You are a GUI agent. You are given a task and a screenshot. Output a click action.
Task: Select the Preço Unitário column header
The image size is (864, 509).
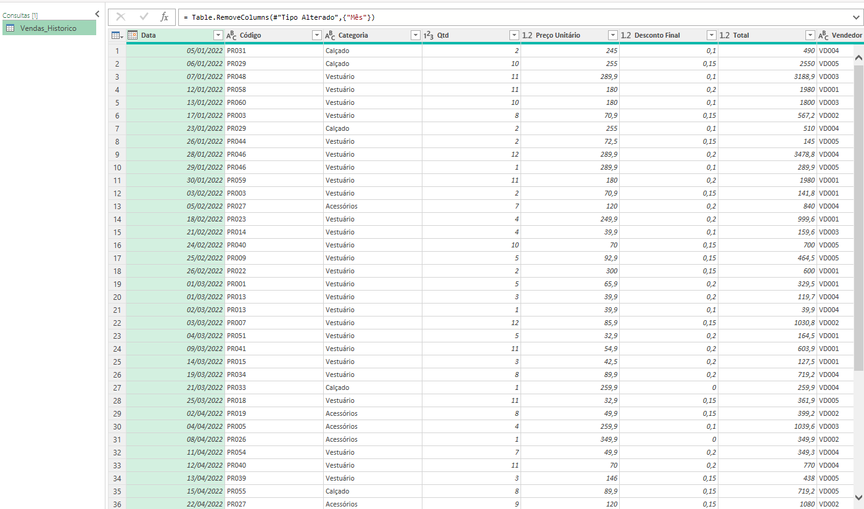[570, 35]
